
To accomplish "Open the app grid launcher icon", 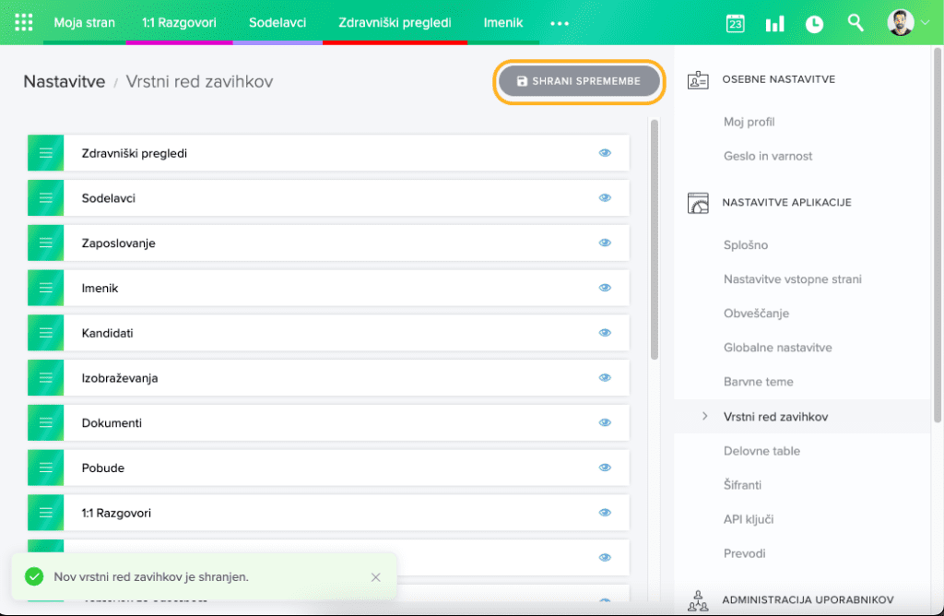I will [24, 23].
